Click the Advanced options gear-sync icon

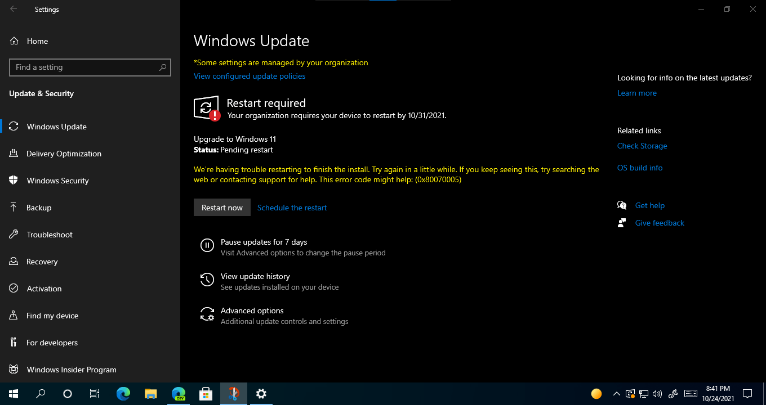pyautogui.click(x=207, y=314)
